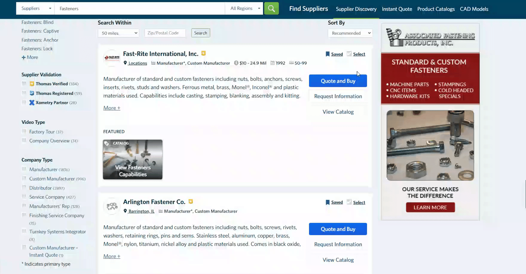The image size is (526, 274).
Task: Click the Find Suppliers heading link
Action: (x=308, y=9)
